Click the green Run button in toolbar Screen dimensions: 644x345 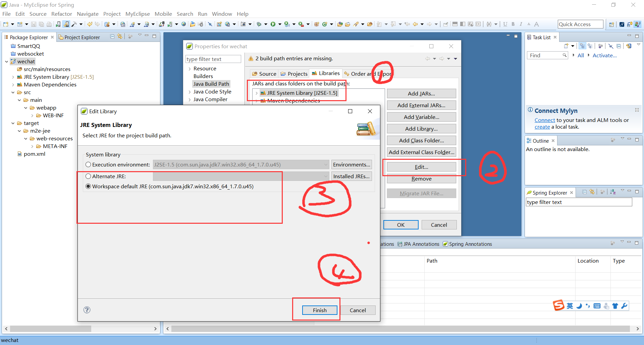coord(273,24)
